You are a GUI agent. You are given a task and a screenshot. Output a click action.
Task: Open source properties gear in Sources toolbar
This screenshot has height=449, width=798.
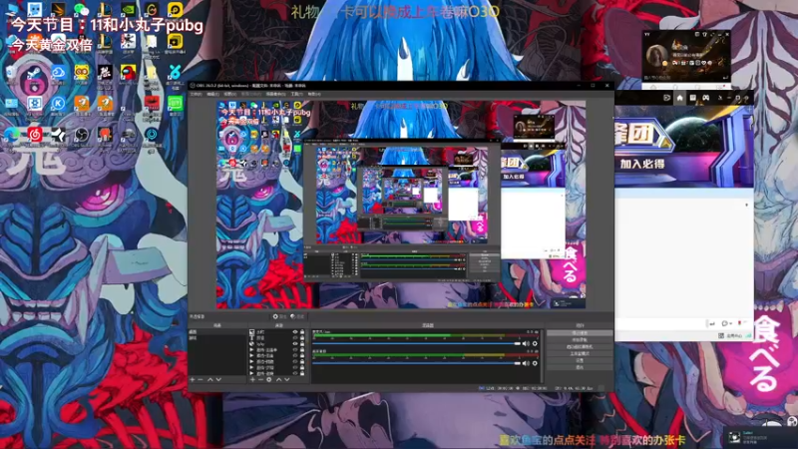tap(268, 380)
